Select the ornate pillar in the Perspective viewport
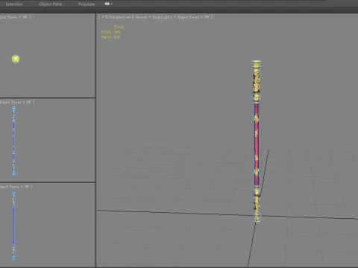Viewport: 358px width, 268px height. point(257,141)
